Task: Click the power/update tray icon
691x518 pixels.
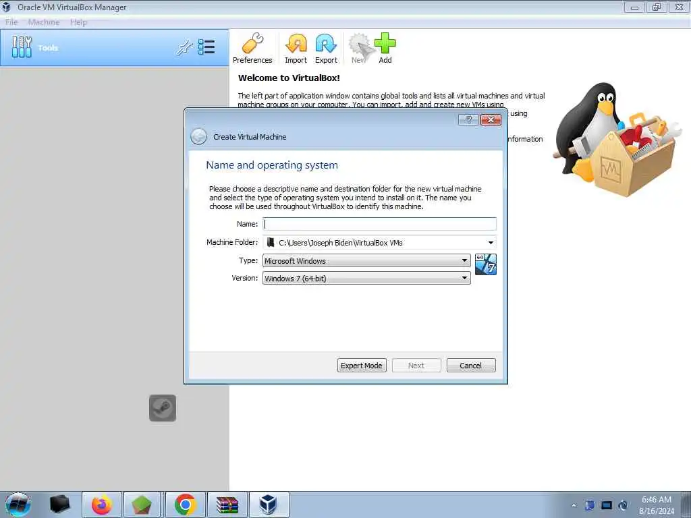Action: click(x=623, y=505)
